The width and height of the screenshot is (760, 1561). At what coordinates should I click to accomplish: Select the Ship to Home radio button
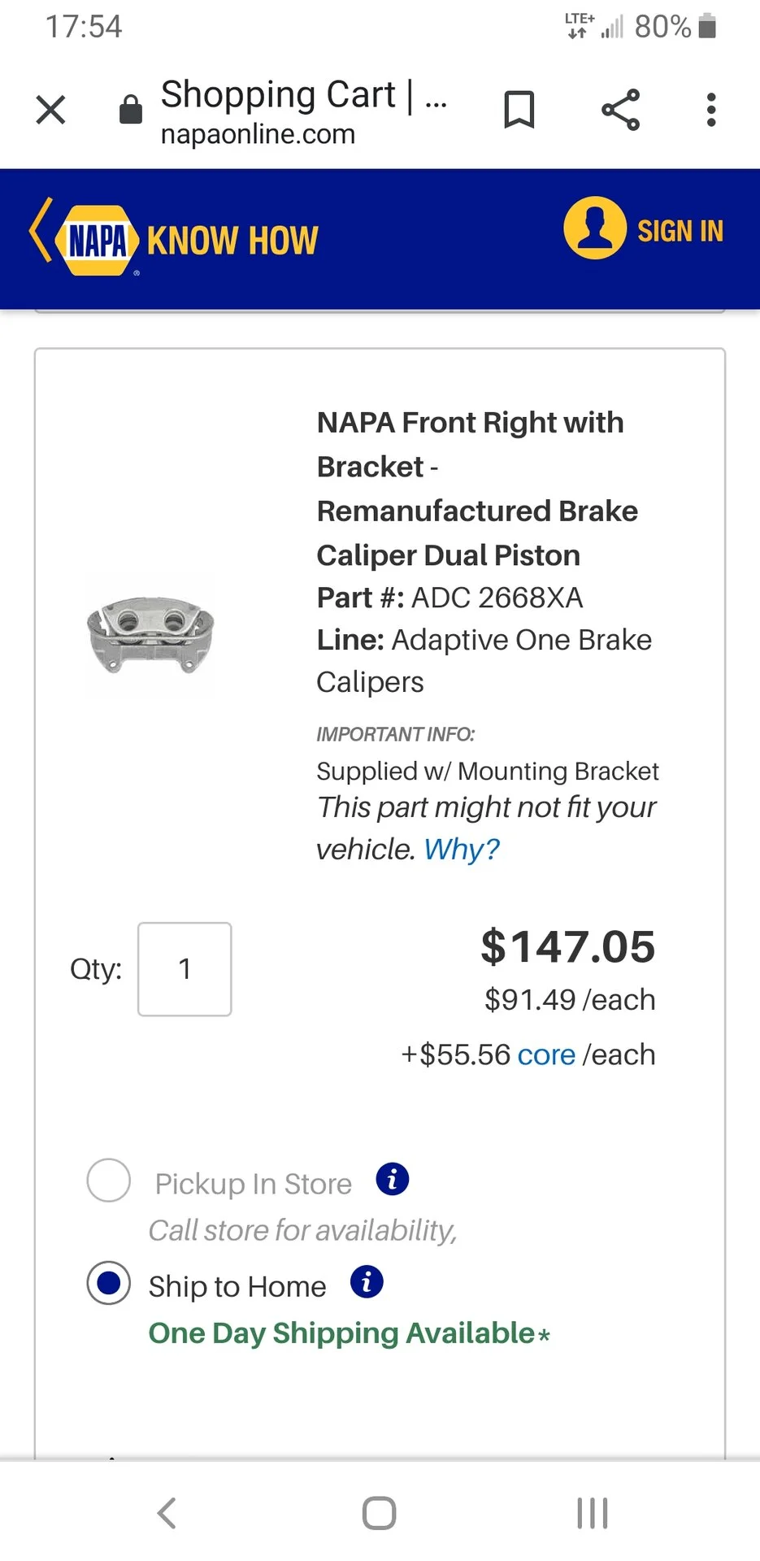[x=109, y=1283]
